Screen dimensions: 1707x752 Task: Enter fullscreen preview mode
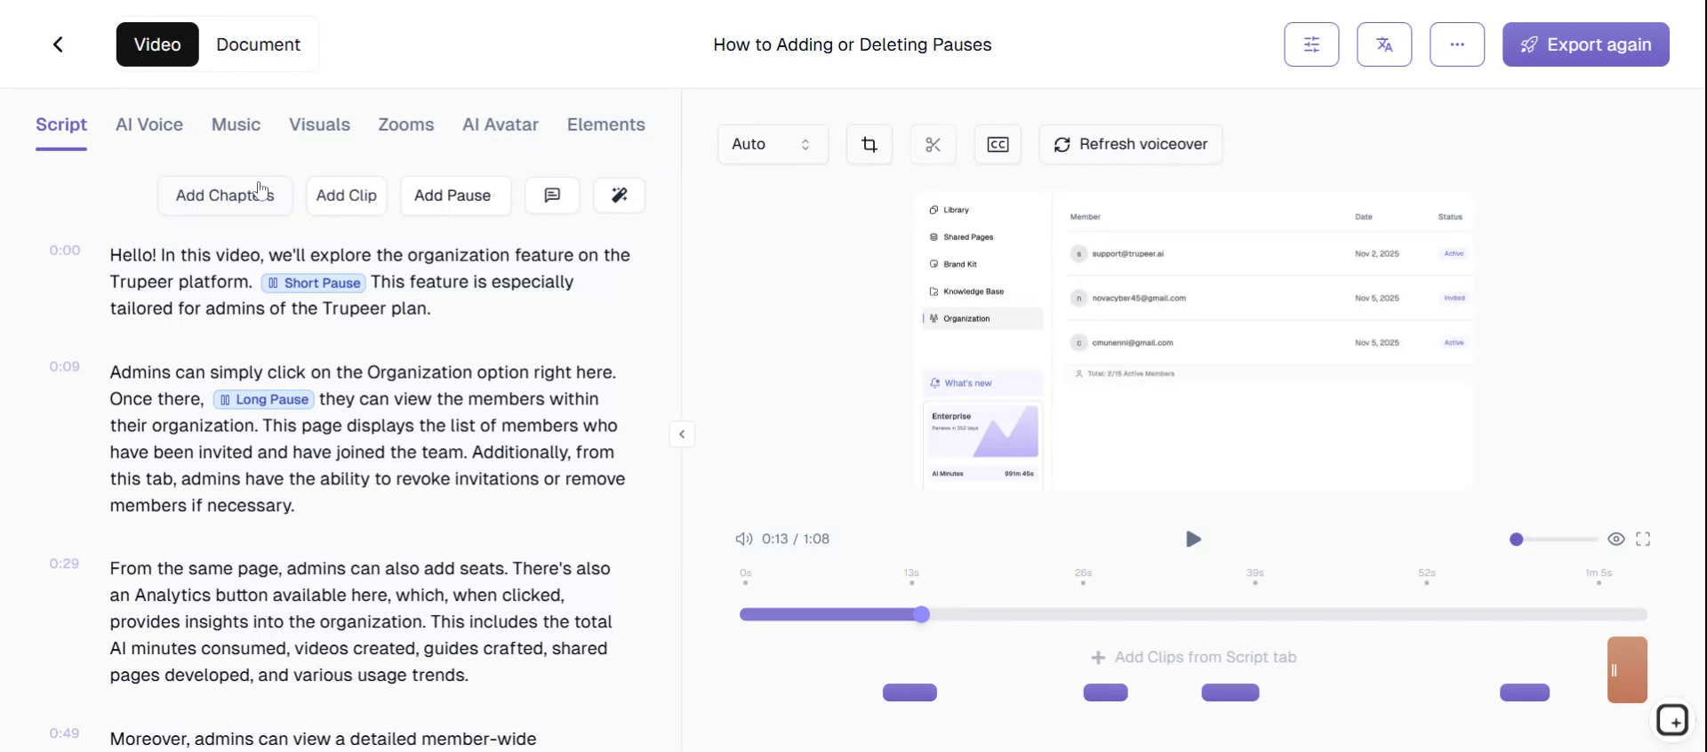[1643, 539]
